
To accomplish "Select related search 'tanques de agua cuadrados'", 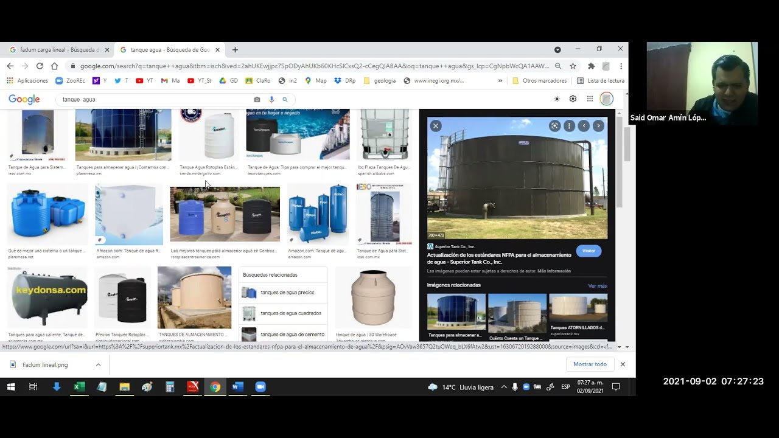I will [283, 313].
